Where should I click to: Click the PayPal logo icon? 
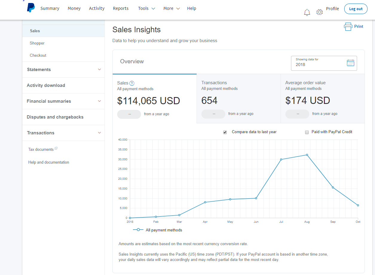[x=31, y=8]
